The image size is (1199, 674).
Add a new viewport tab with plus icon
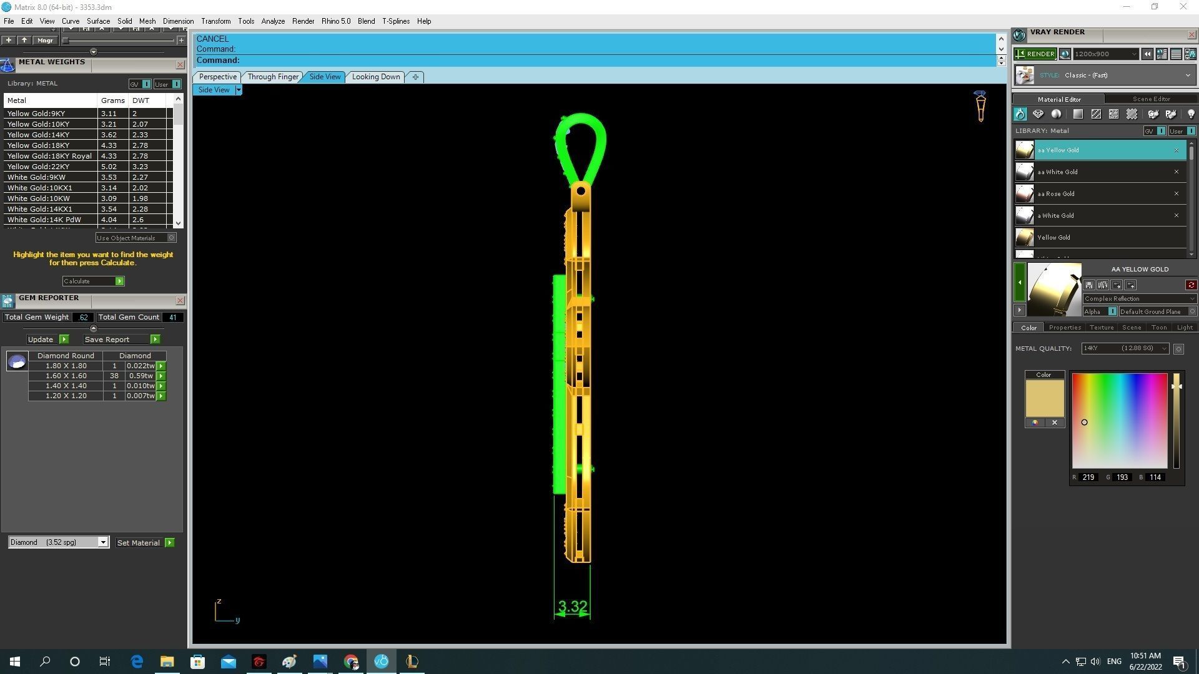click(x=415, y=77)
